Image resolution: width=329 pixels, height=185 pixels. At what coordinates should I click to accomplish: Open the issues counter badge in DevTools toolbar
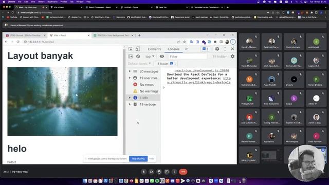click(205, 49)
